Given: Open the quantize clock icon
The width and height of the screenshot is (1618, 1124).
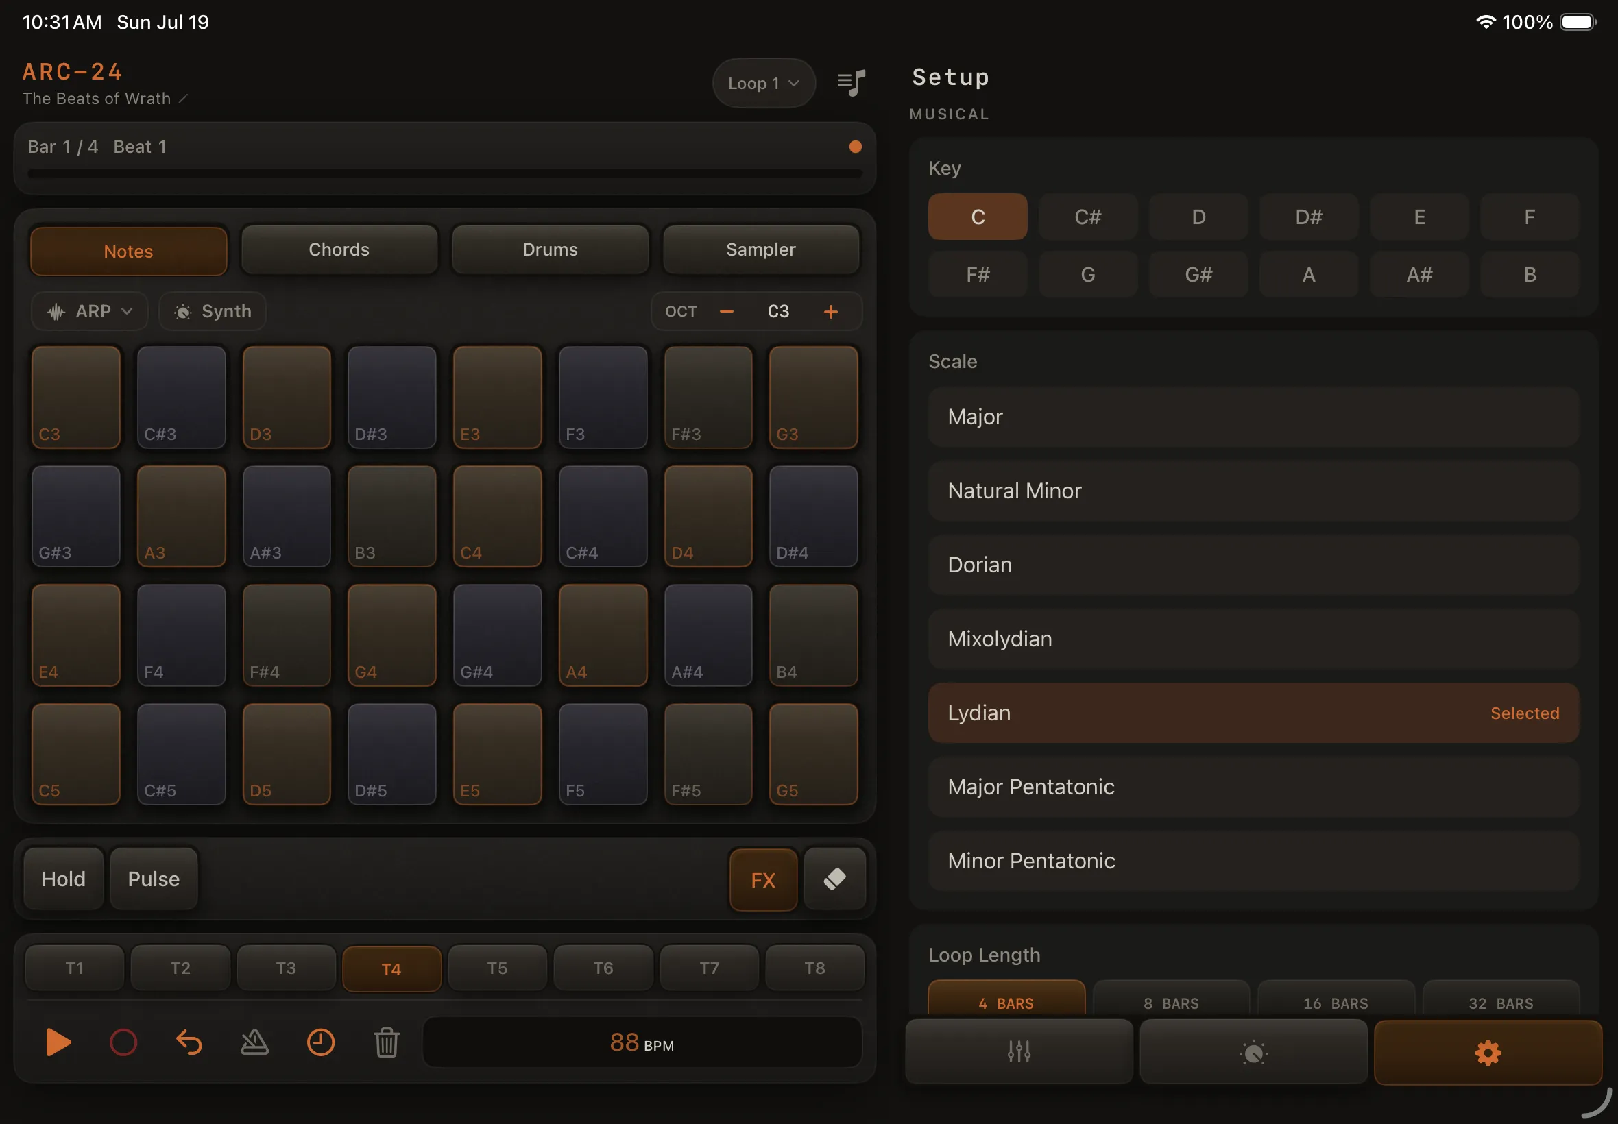Looking at the screenshot, I should (x=320, y=1042).
